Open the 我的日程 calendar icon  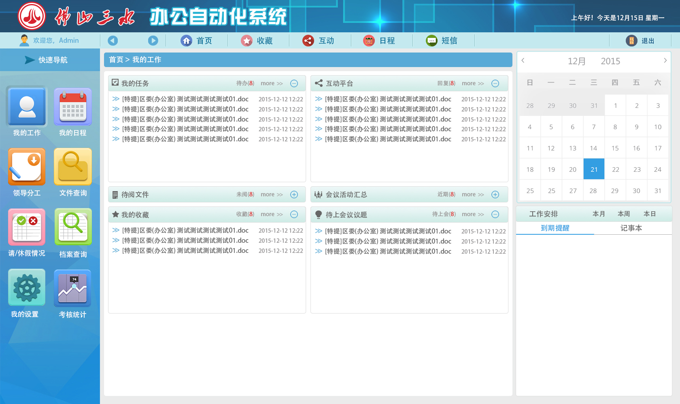point(73,107)
